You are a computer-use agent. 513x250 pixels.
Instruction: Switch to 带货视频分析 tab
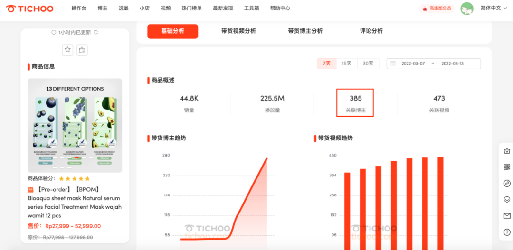pyautogui.click(x=238, y=31)
